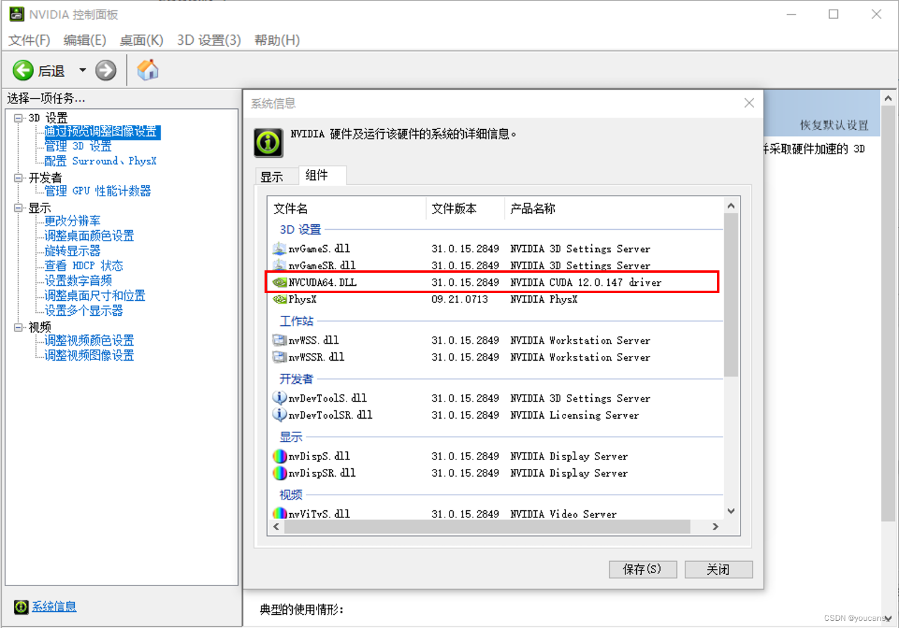Open the 3D 设置(3) menu
The width and height of the screenshot is (899, 628).
click(x=209, y=40)
